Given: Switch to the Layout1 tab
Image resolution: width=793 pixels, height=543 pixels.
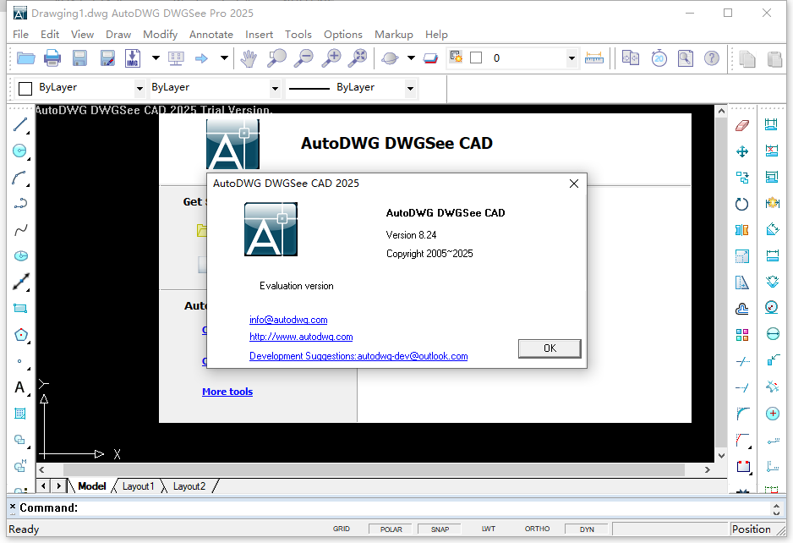Looking at the screenshot, I should 138,485.
